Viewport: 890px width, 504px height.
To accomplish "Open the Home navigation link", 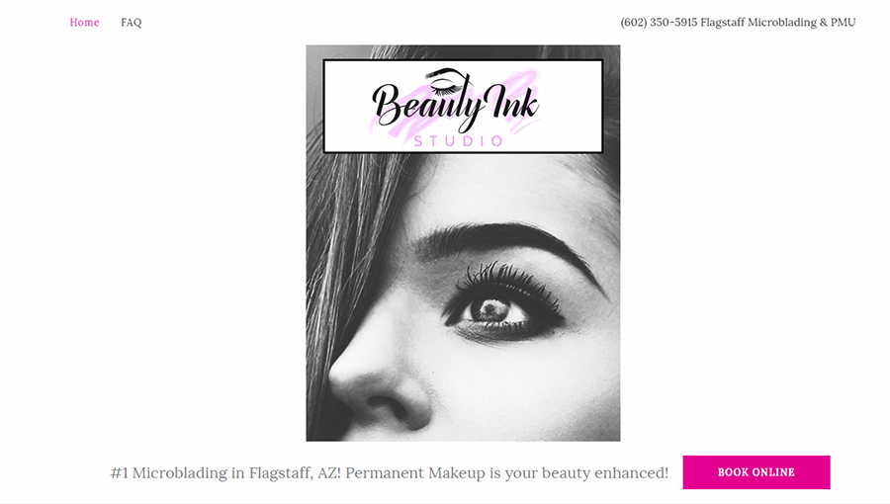I will [84, 22].
